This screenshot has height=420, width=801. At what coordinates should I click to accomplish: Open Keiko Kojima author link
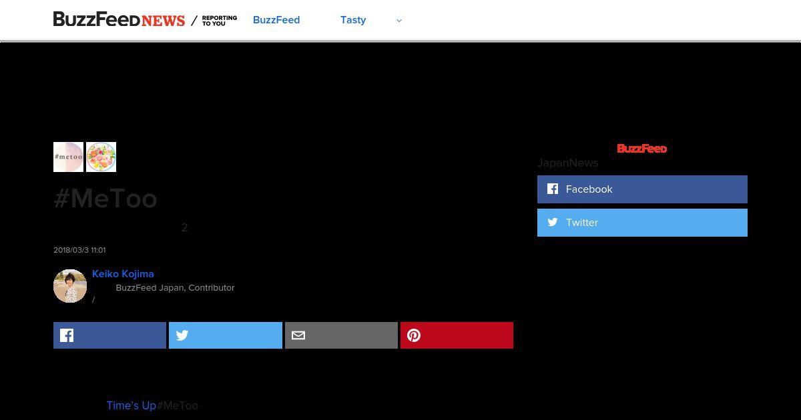click(x=123, y=274)
